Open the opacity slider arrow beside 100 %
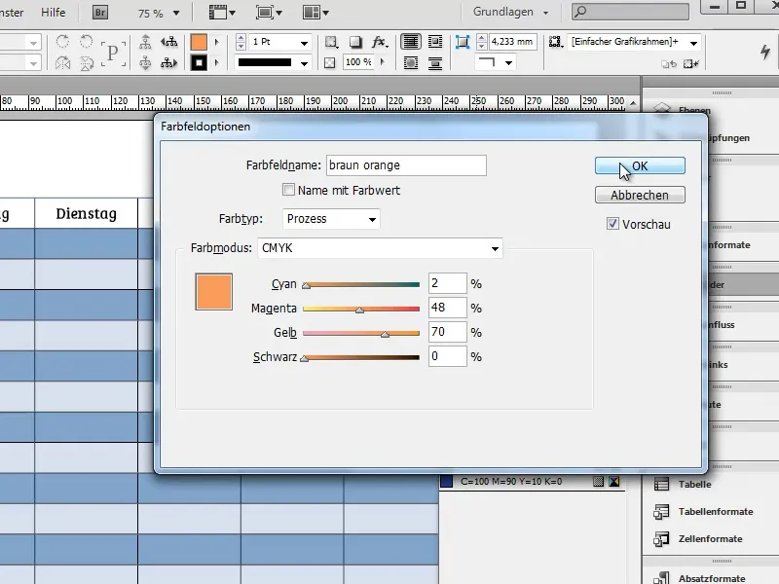This screenshot has height=584, width=779. (382, 62)
